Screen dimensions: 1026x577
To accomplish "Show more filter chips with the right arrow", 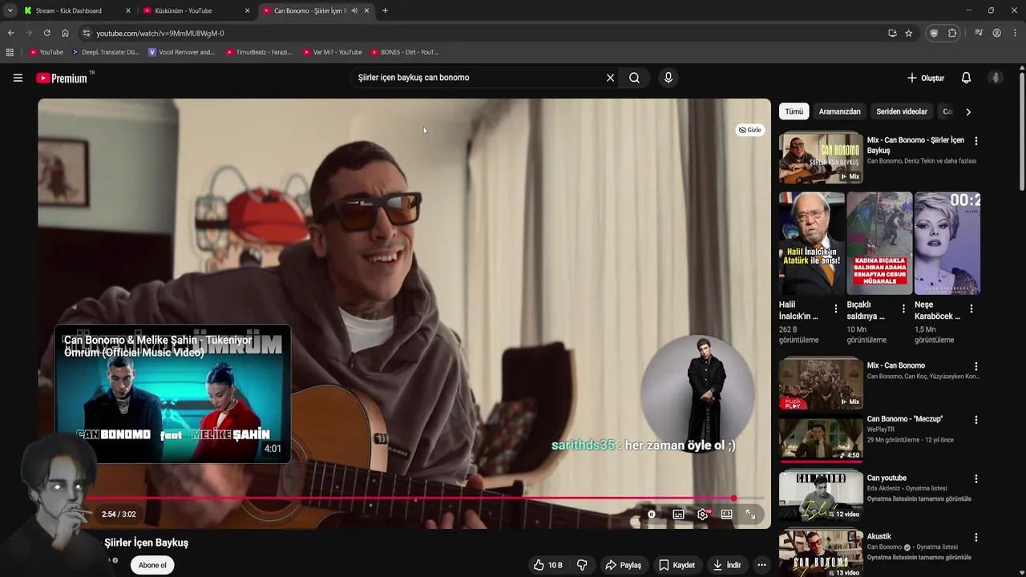I will 967,111.
